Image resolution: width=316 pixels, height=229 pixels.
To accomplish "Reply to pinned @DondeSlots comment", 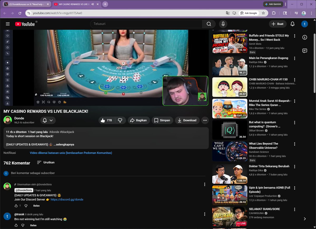I will 36,206.
